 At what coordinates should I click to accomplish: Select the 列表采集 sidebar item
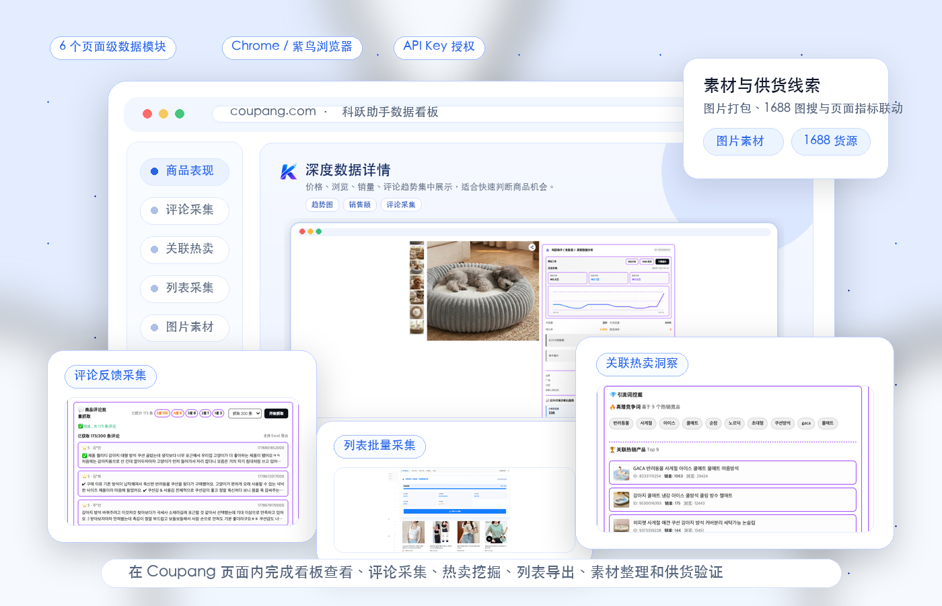coord(184,288)
